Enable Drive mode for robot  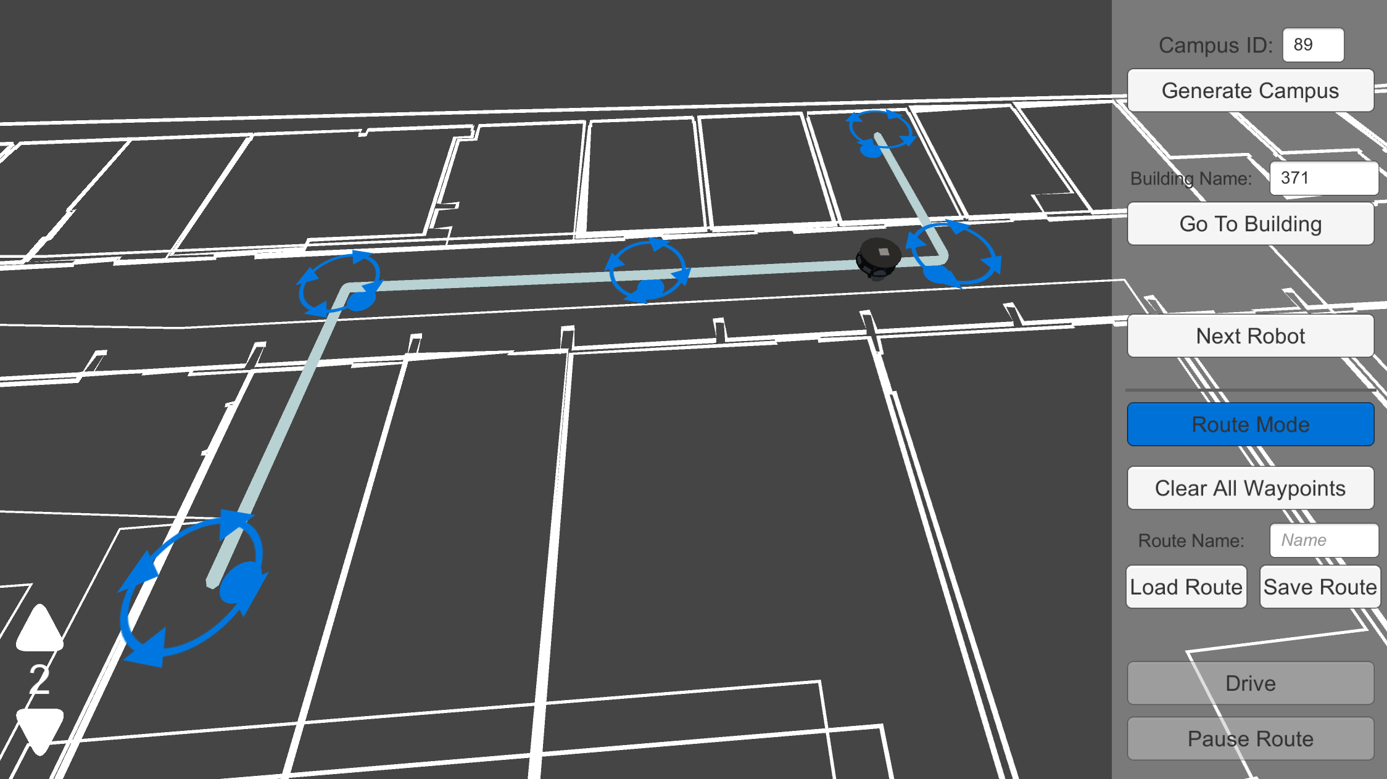tap(1251, 682)
